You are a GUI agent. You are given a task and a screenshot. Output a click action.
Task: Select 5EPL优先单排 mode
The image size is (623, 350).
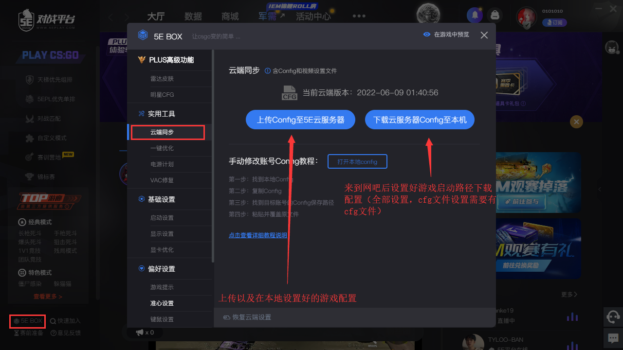pos(51,99)
